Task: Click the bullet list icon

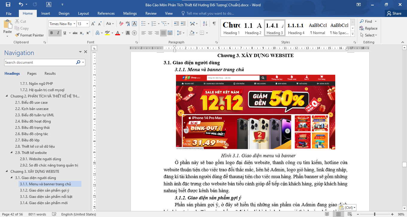Action: point(143,24)
